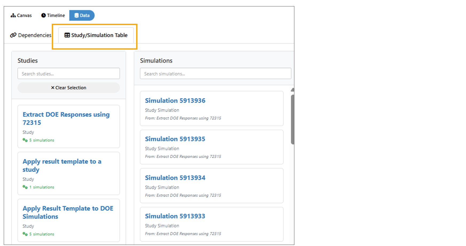The width and height of the screenshot is (466, 246).
Task: Click gears icon under Apply result template study
Action: [x=25, y=187]
